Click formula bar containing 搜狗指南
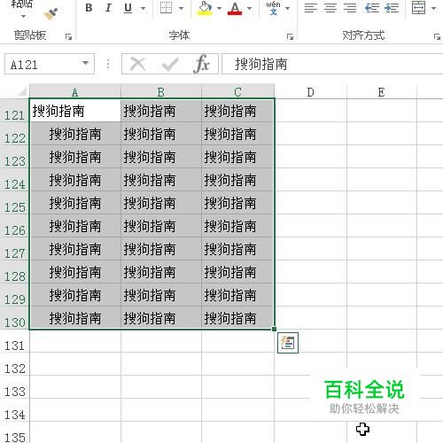Screen dimensions: 443x443 [332, 64]
